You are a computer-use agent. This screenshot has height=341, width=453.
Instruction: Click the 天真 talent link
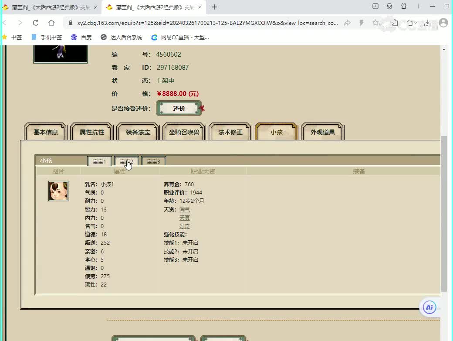(x=185, y=218)
